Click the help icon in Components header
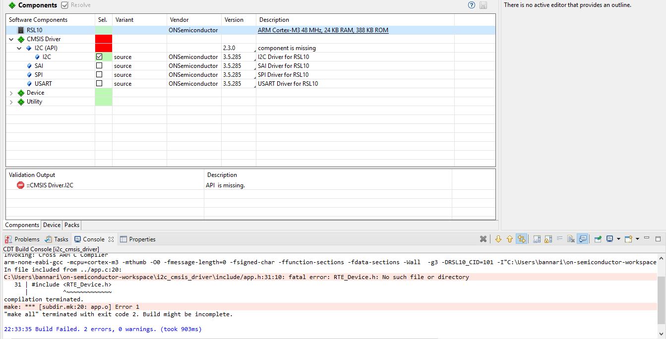 [x=472, y=5]
